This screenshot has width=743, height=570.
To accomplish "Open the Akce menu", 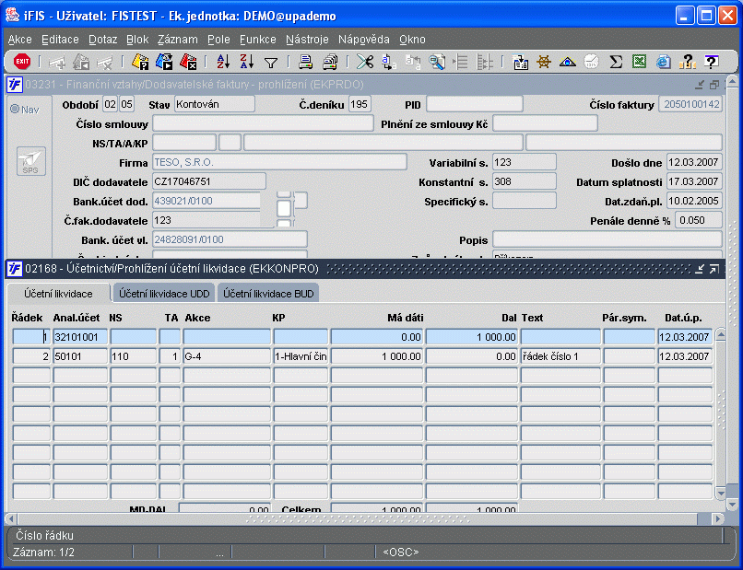I will 20,40.
